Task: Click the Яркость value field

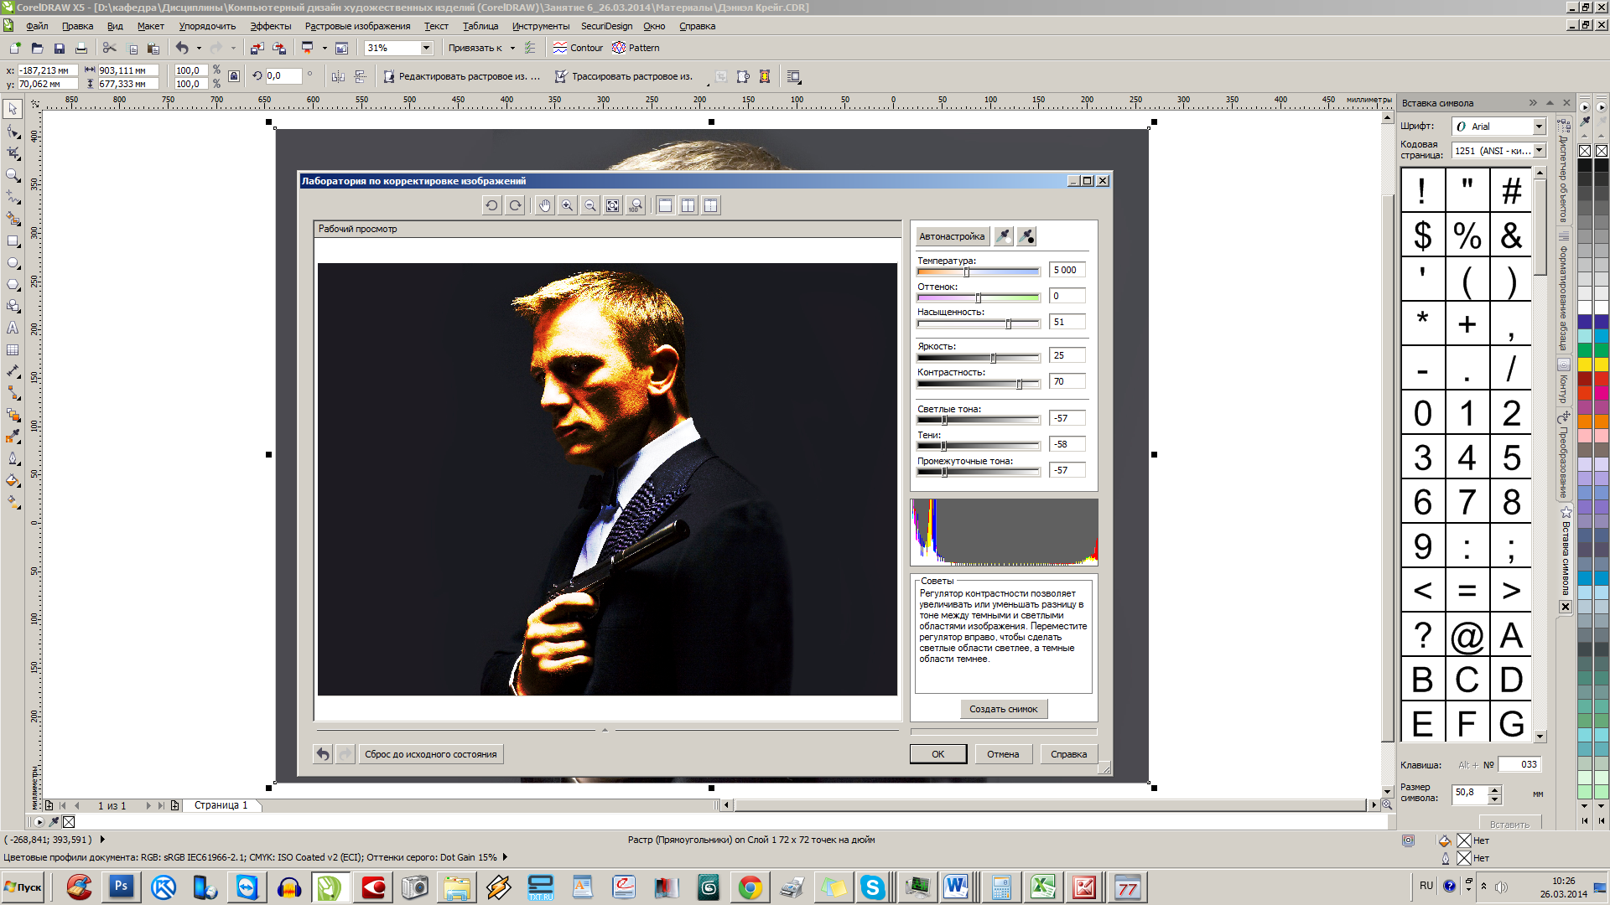Action: [1067, 355]
